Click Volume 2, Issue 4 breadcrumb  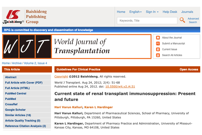coord(36,63)
